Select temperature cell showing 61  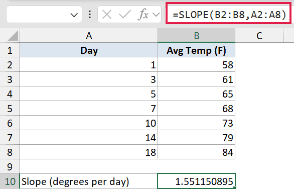[196, 79]
